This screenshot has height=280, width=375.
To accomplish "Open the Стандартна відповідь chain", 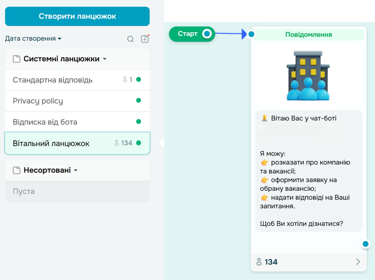I will pos(53,80).
